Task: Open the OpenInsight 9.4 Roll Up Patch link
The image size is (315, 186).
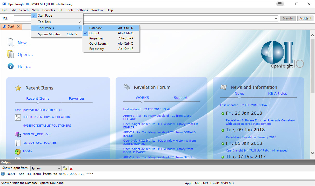Action: [257, 150]
